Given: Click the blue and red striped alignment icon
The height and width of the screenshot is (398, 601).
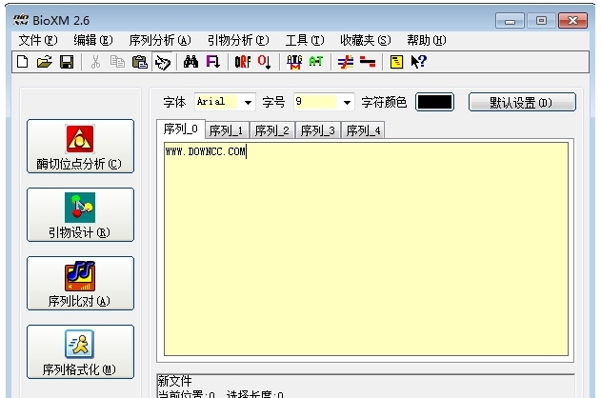Looking at the screenshot, I should tap(346, 62).
